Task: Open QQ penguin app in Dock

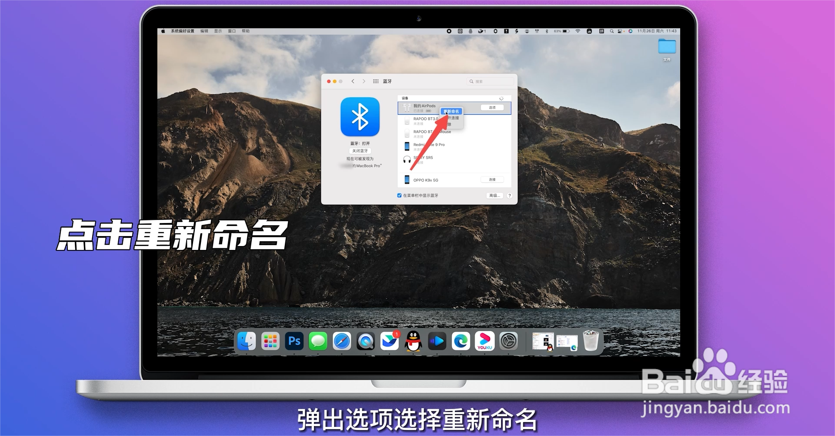Action: (x=413, y=341)
